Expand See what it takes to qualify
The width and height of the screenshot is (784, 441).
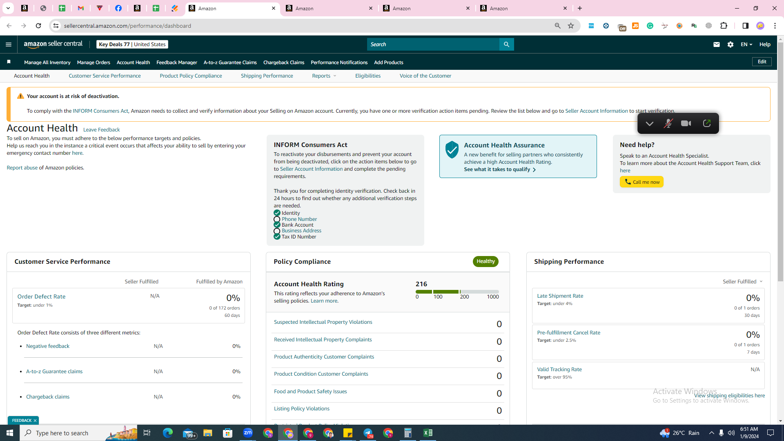point(500,169)
